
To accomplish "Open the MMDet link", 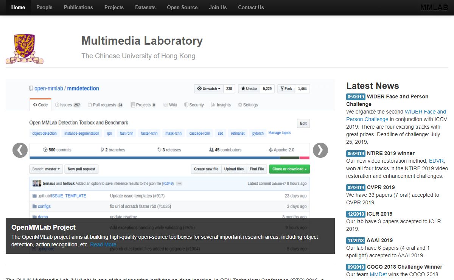I will [x=378, y=274].
